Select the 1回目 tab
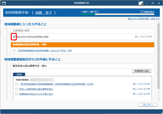Image resolution: width=163 pixels, height=114 pixels. pos(19,75)
